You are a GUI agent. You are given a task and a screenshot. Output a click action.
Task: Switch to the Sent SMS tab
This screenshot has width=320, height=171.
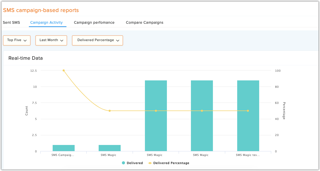[x=11, y=22]
